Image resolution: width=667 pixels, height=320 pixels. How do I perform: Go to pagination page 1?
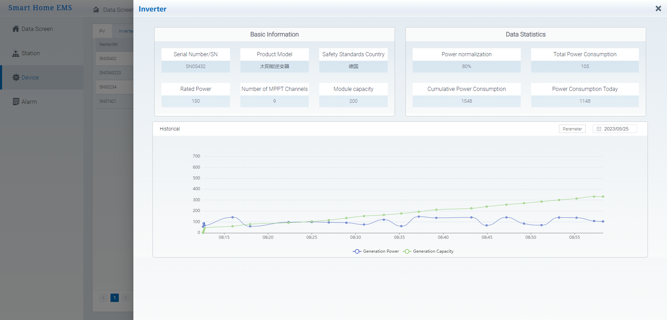(115, 298)
